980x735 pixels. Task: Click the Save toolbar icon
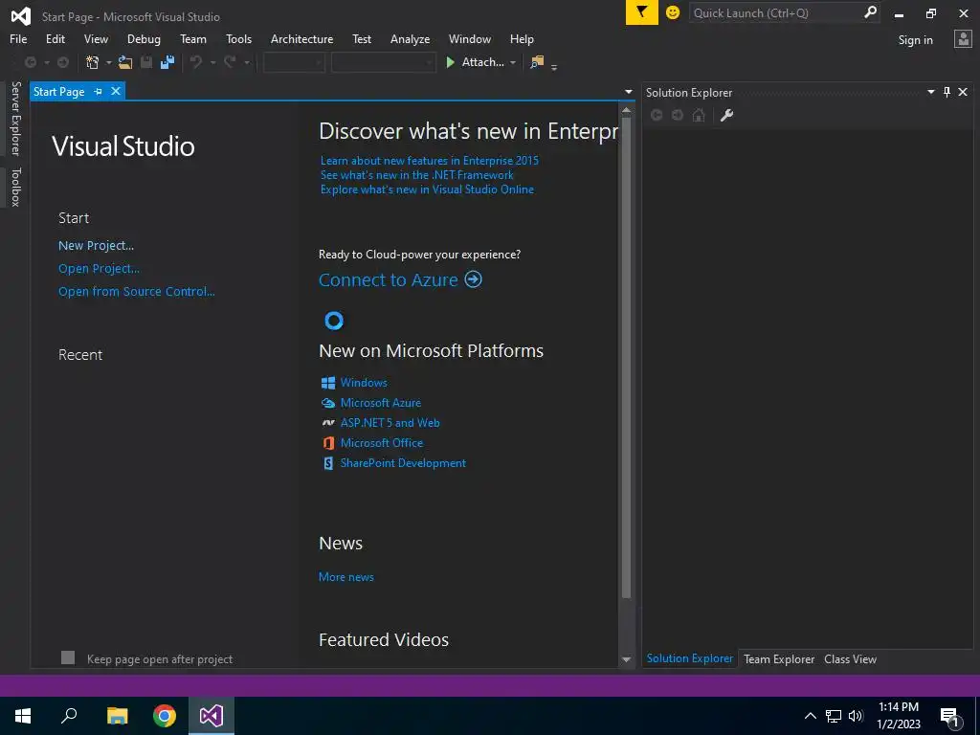(x=146, y=62)
